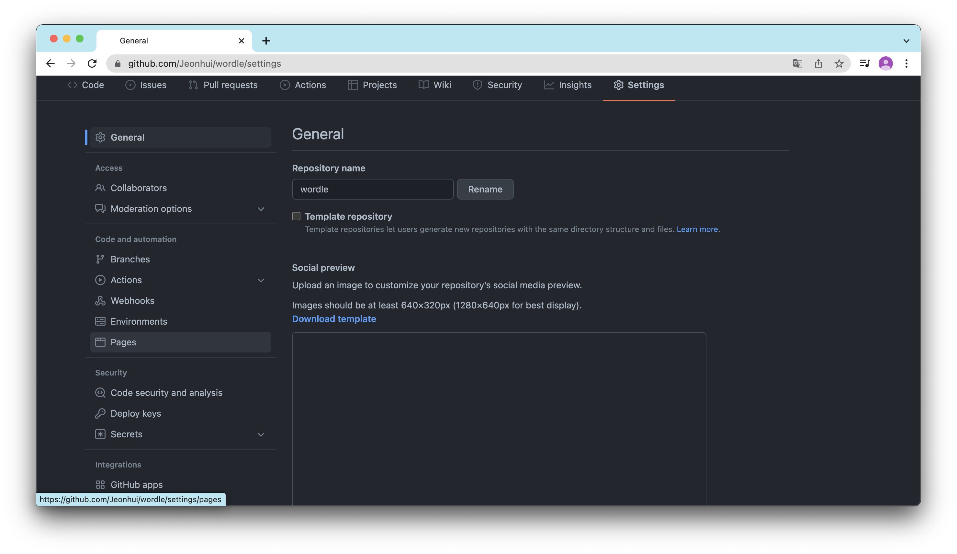The height and width of the screenshot is (554, 957).
Task: Go forward to the next page
Action: (71, 63)
